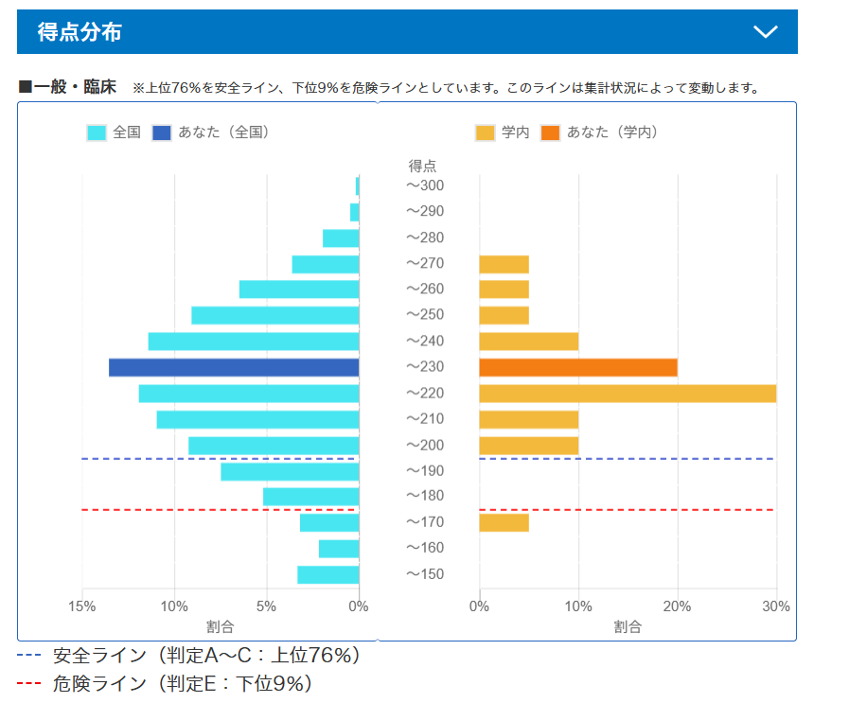This screenshot has width=849, height=703.
Task: Select the longest yellow ～220 in-school bar
Action: [628, 394]
